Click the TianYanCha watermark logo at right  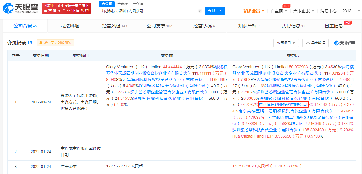345,43
